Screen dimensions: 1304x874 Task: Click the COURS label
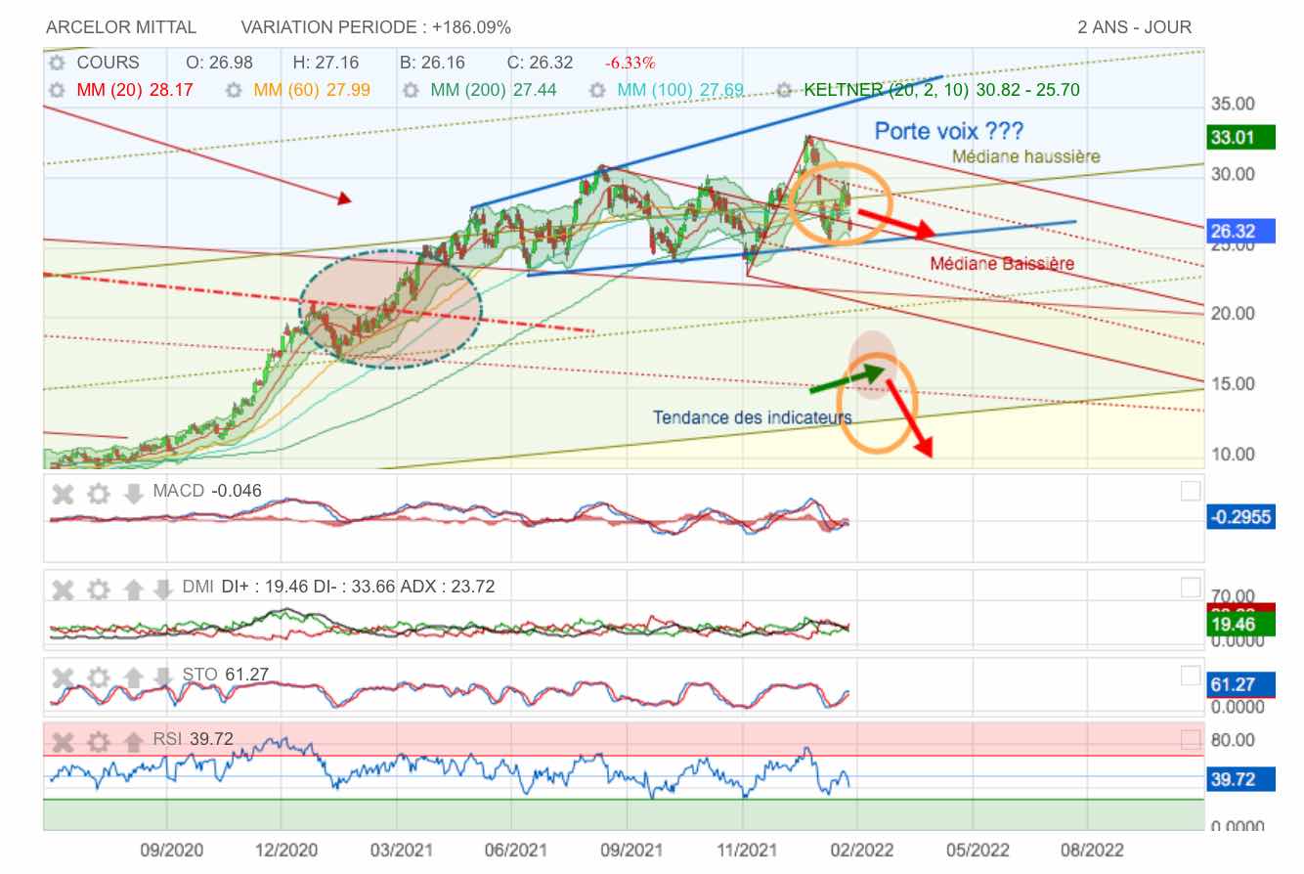pyautogui.click(x=109, y=63)
